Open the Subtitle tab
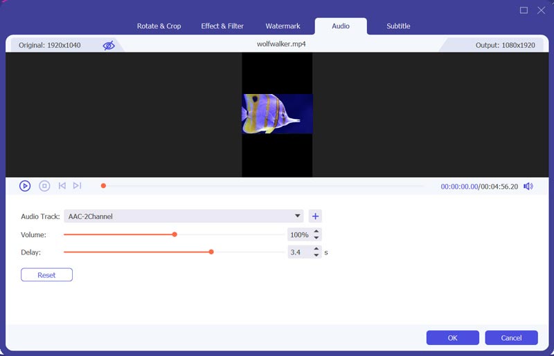This screenshot has width=554, height=356. tap(398, 26)
